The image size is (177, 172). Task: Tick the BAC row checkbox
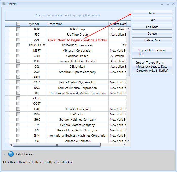pyautogui.click(x=18, y=88)
